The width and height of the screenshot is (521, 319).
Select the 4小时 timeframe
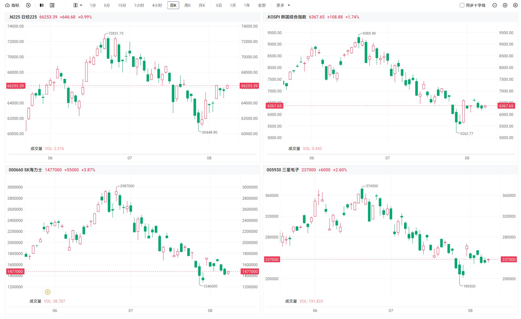pos(157,5)
